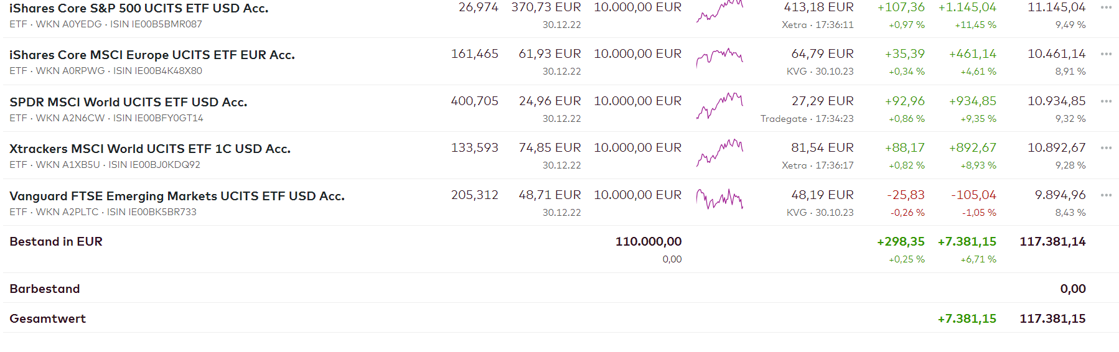This screenshot has height=352, width=1119.
Task: Click the Gesamtwert total label
Action: click(48, 318)
